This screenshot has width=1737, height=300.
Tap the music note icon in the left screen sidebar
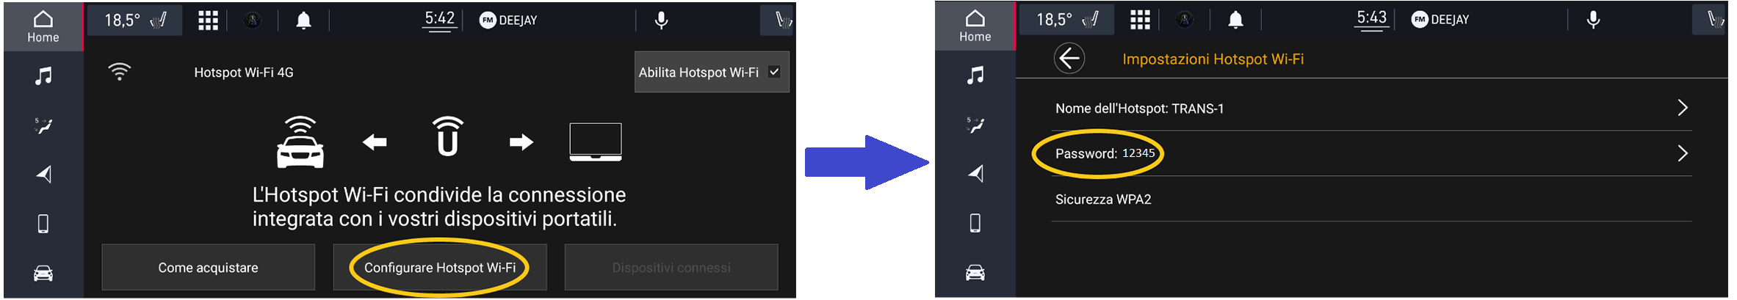coord(43,76)
